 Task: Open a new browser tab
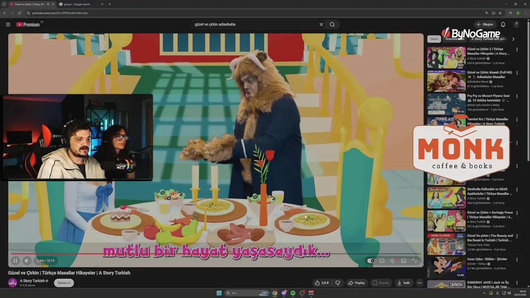point(109,4)
